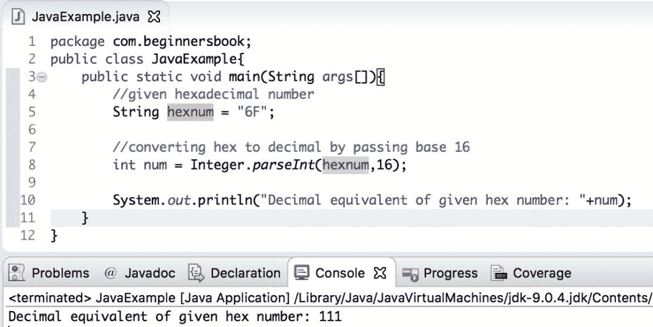Click the Javadoc @ icon
Screen dimensions: 653x327
pyautogui.click(x=111, y=273)
